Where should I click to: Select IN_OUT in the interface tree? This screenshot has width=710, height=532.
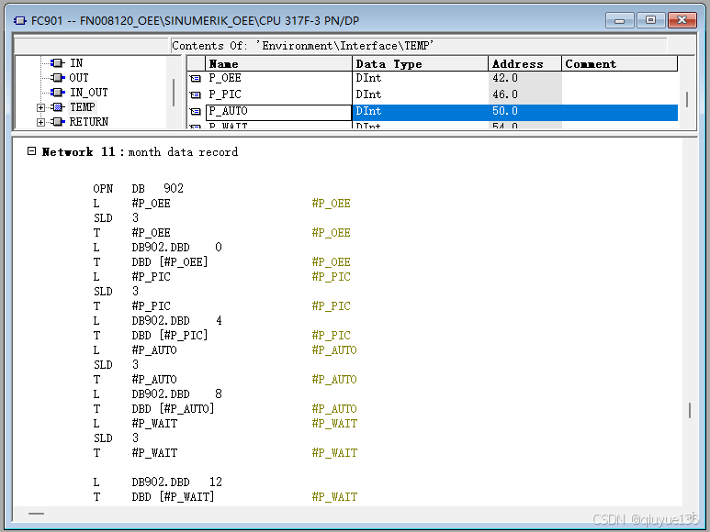tap(89, 93)
